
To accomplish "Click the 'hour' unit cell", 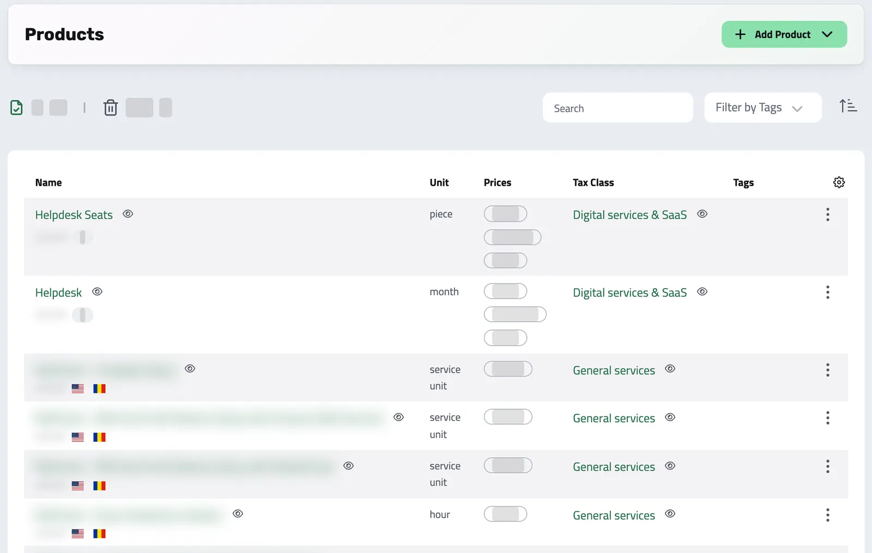I will [440, 515].
